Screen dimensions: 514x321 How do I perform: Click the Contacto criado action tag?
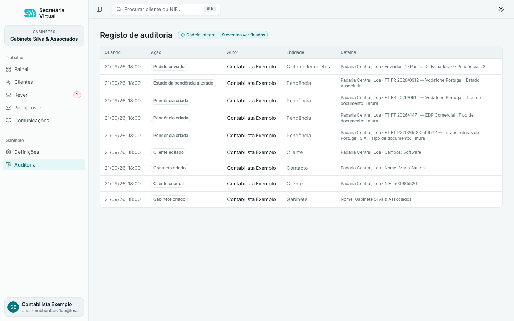170,168
